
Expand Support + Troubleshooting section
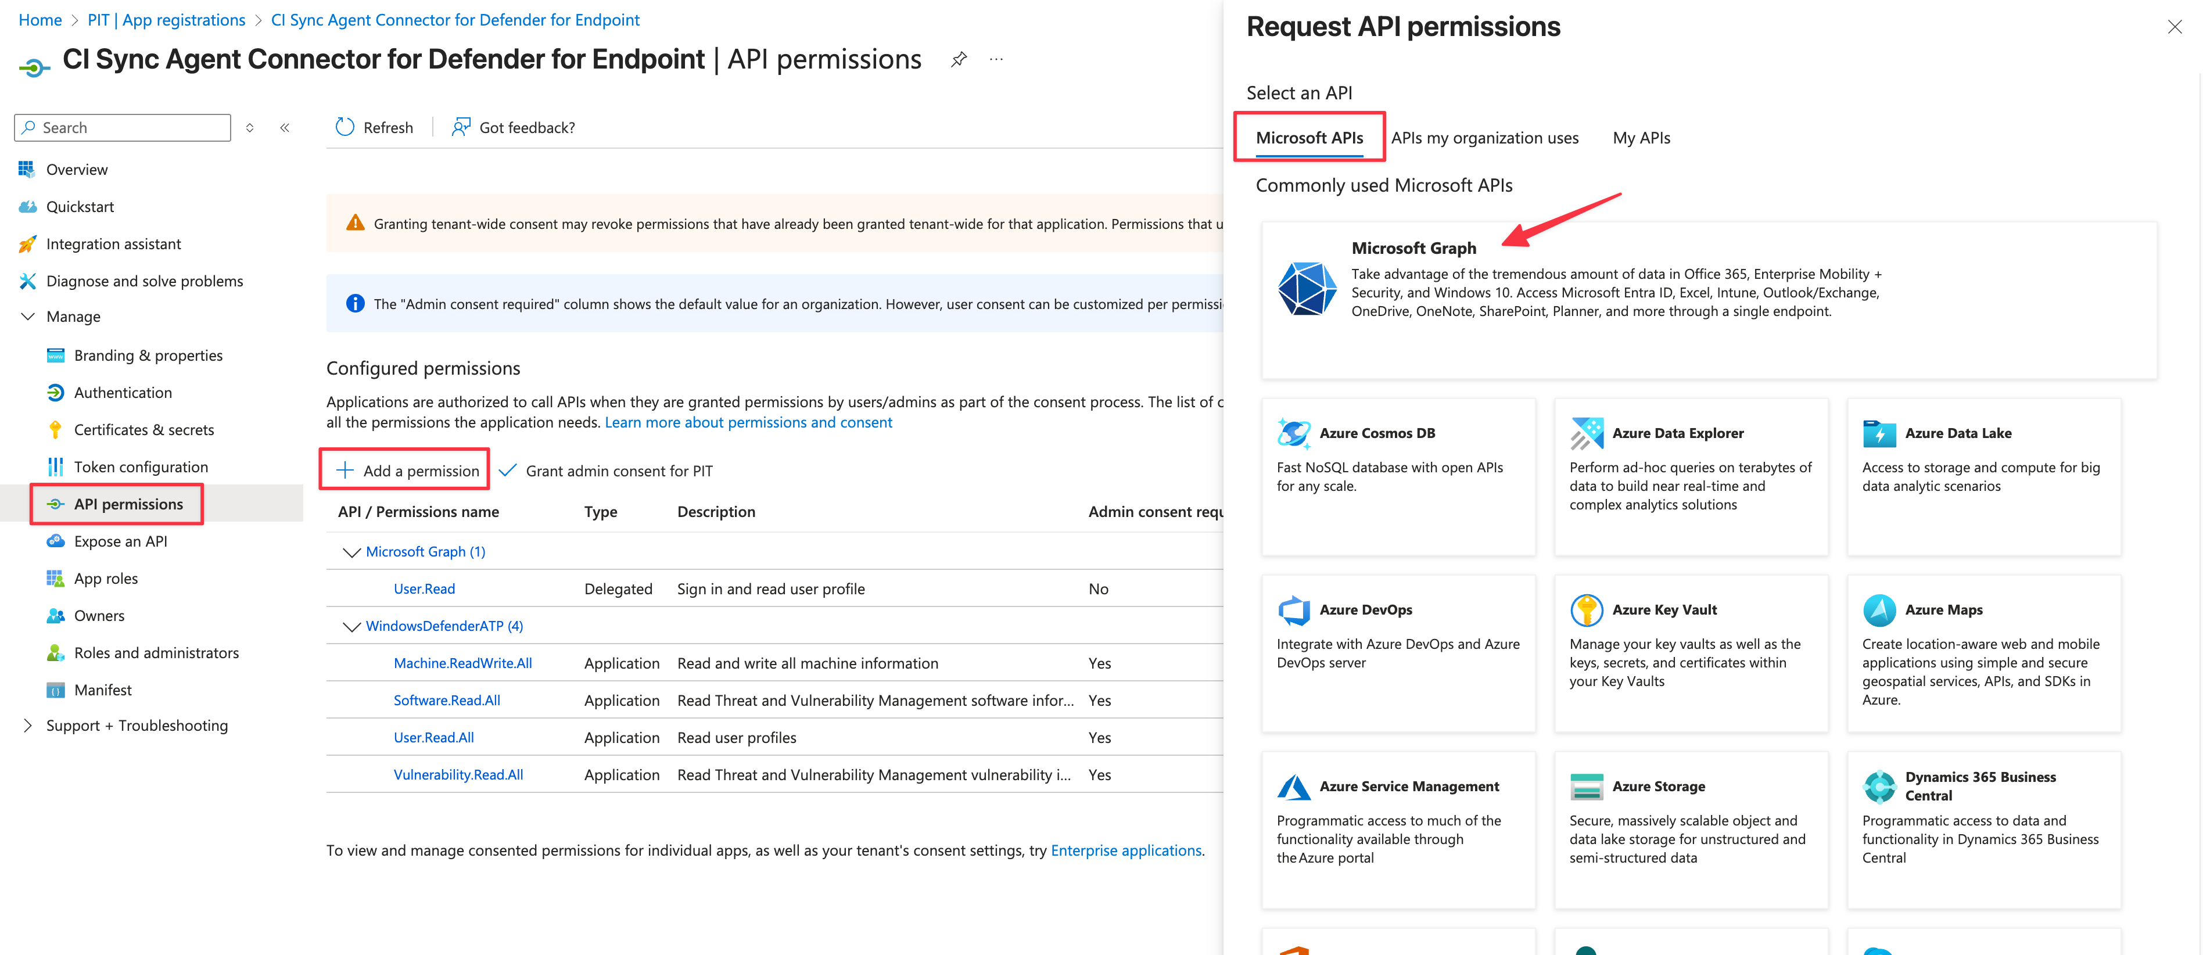tap(27, 726)
